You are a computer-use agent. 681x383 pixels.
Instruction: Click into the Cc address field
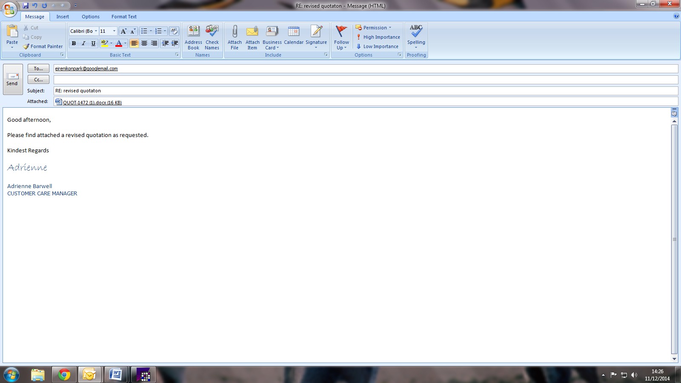tap(365, 80)
